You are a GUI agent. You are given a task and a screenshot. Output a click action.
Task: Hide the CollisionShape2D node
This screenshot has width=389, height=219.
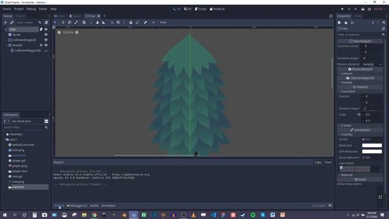46,40
